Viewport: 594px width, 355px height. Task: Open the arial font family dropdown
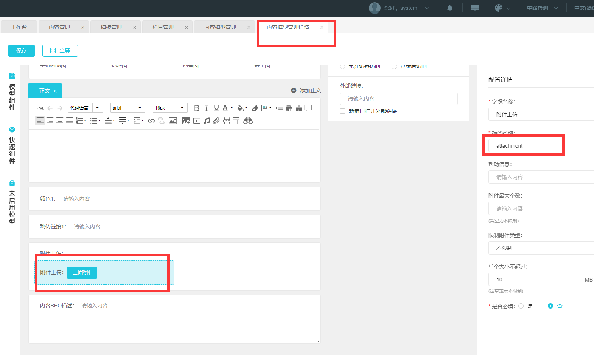128,108
